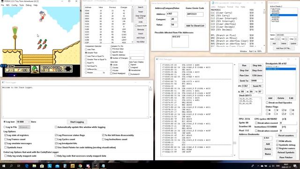Click Reload Symbols button
The width and height of the screenshot is (300, 169).
click(x=286, y=152)
